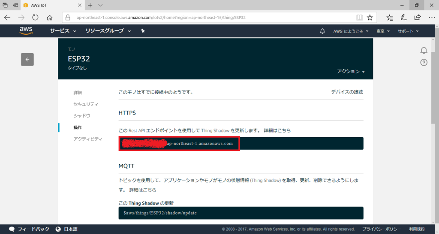Open 詳細はこちら link under HTTPS
This screenshot has width=439, height=234.
click(x=277, y=130)
